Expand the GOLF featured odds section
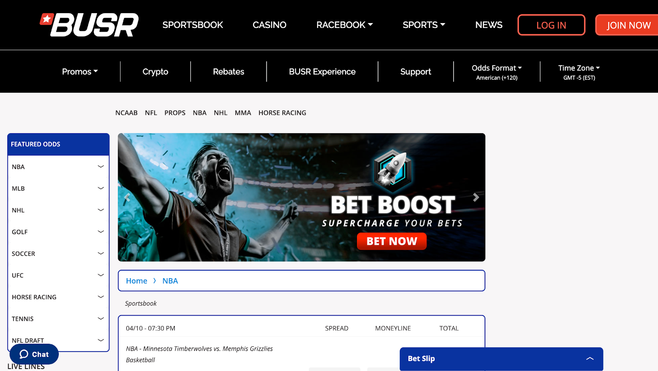The image size is (658, 371). click(x=58, y=232)
